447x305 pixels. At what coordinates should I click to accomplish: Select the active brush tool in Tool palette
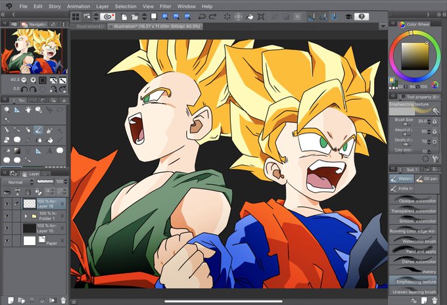pos(39,130)
